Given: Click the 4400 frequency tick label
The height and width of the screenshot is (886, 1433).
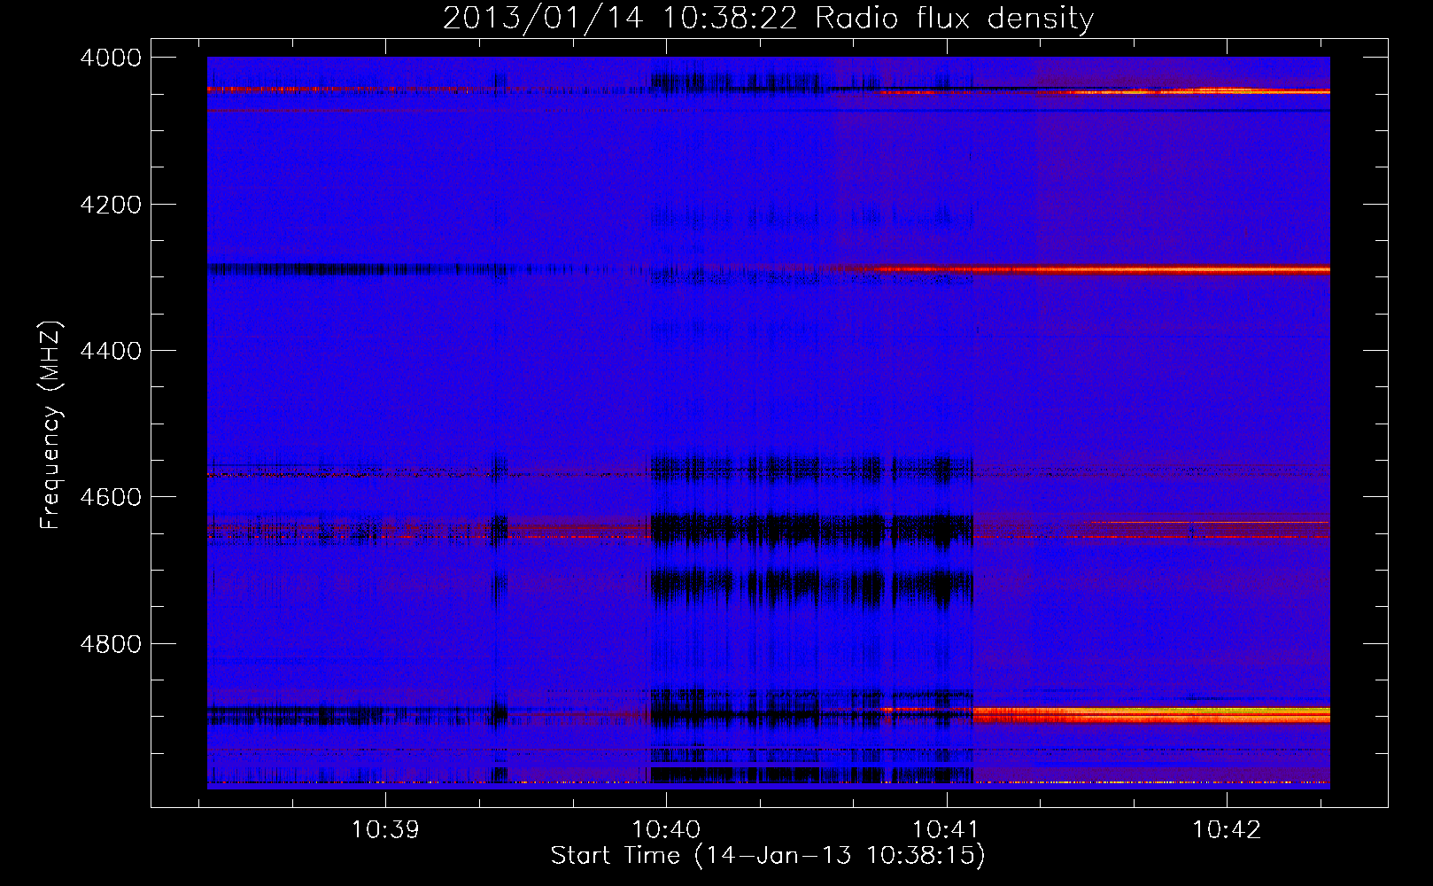Looking at the screenshot, I should [x=111, y=351].
